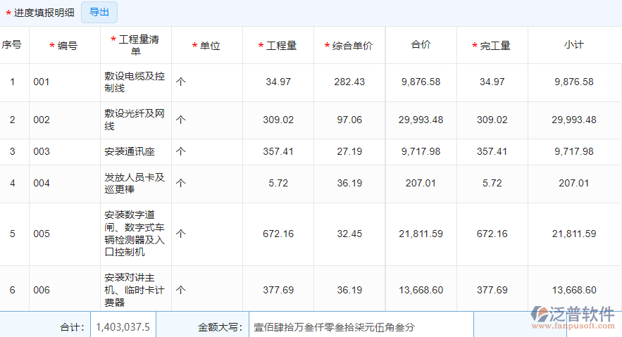Click quantity 377.69 in 工程量 column
Screen dimensions: 622x337
click(278, 290)
